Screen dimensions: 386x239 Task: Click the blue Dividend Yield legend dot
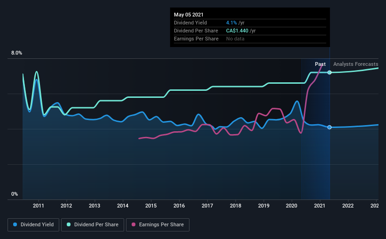coord(15,224)
